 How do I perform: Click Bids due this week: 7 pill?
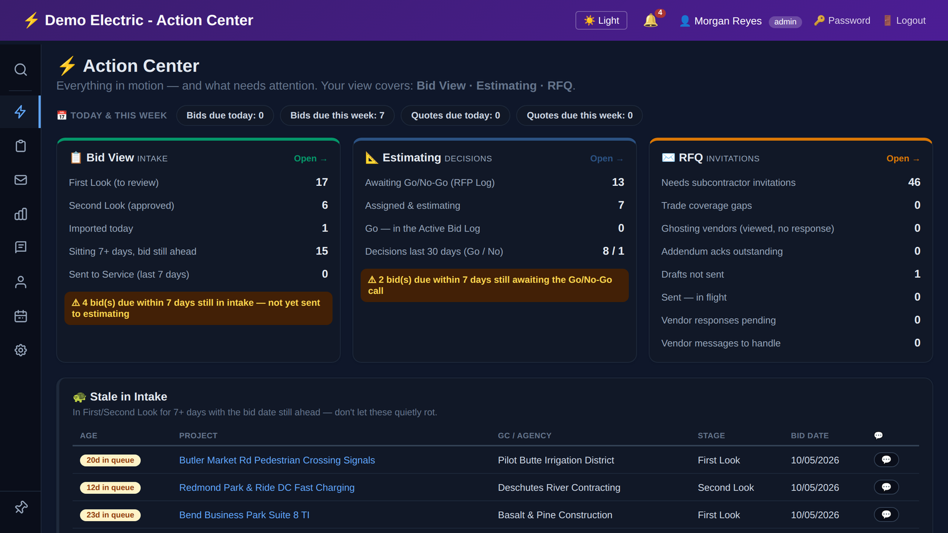(337, 115)
